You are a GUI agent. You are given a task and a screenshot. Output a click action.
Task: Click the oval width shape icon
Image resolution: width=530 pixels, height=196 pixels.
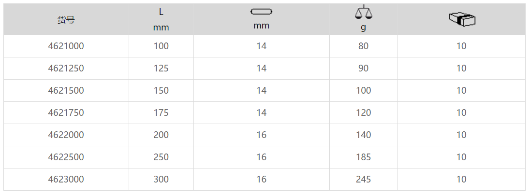[x=262, y=12]
